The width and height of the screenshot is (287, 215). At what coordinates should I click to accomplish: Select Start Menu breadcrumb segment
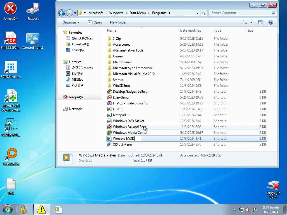137,13
